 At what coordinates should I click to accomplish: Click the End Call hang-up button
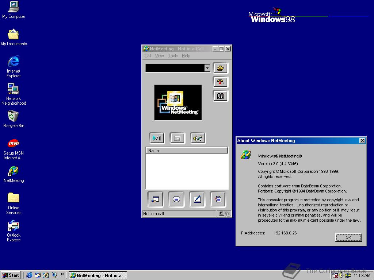220,82
